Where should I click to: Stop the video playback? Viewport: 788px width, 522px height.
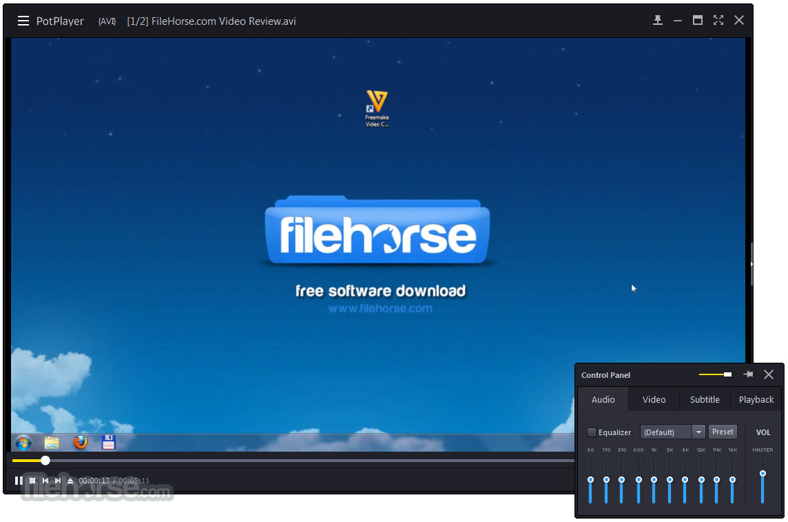coord(32,480)
